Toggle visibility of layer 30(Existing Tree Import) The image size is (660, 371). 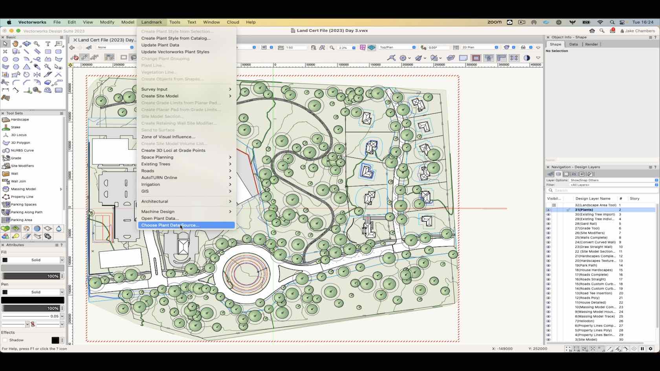point(548,214)
